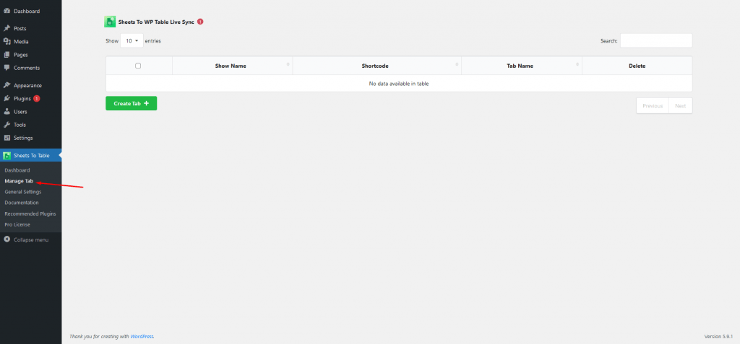740x344 pixels.
Task: Click the Tools wrench icon
Action: (7, 125)
